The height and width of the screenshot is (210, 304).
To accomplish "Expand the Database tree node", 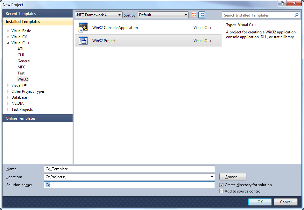I will point(8,97).
